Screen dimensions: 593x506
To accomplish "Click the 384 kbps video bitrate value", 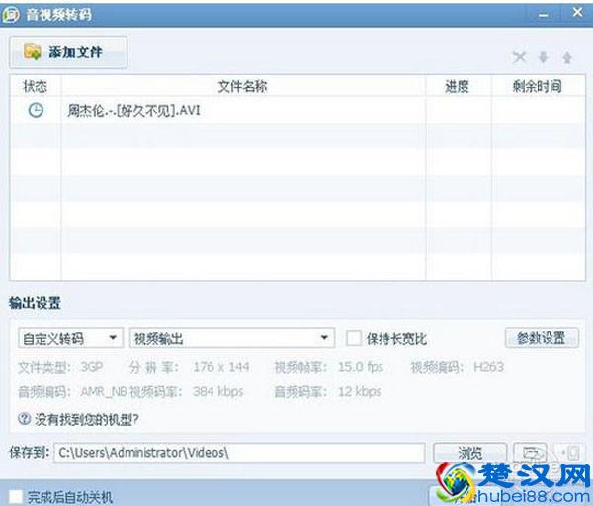I will pyautogui.click(x=217, y=391).
